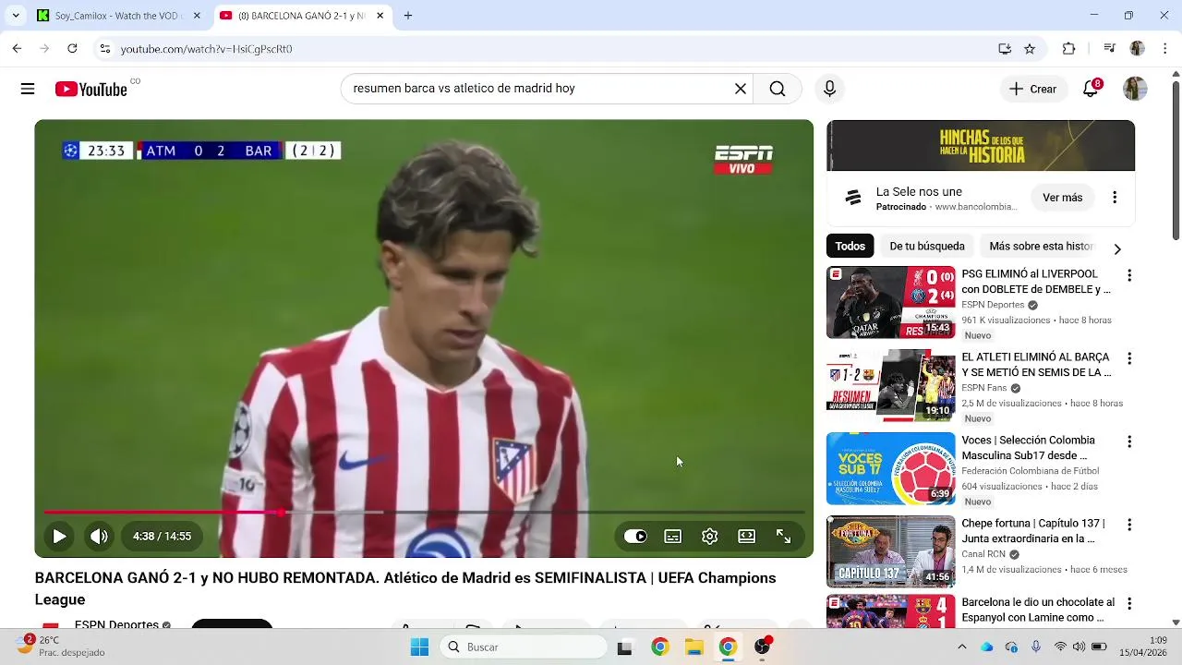This screenshot has width=1182, height=665.
Task: Install or cast page icon in address bar
Action: [1005, 49]
